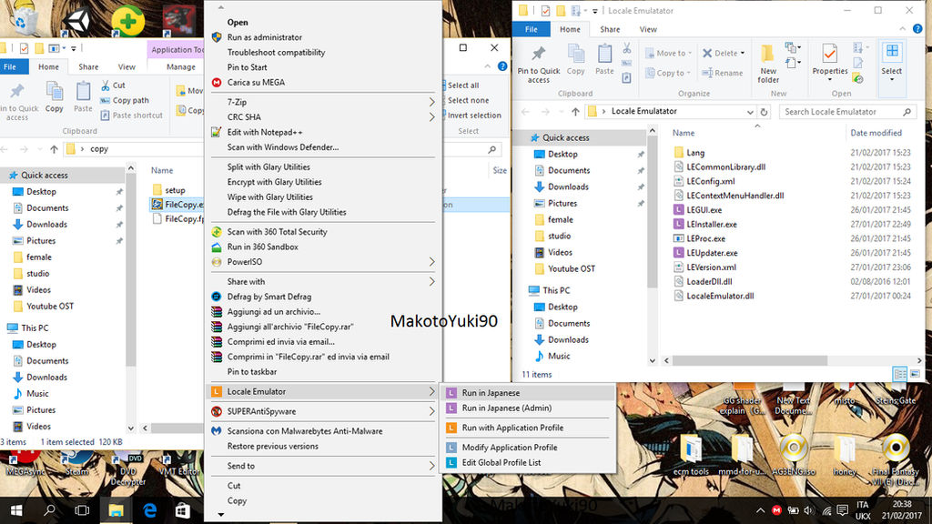Select LEInstaller.exe in the file list
This screenshot has height=524, width=932.
(705, 225)
